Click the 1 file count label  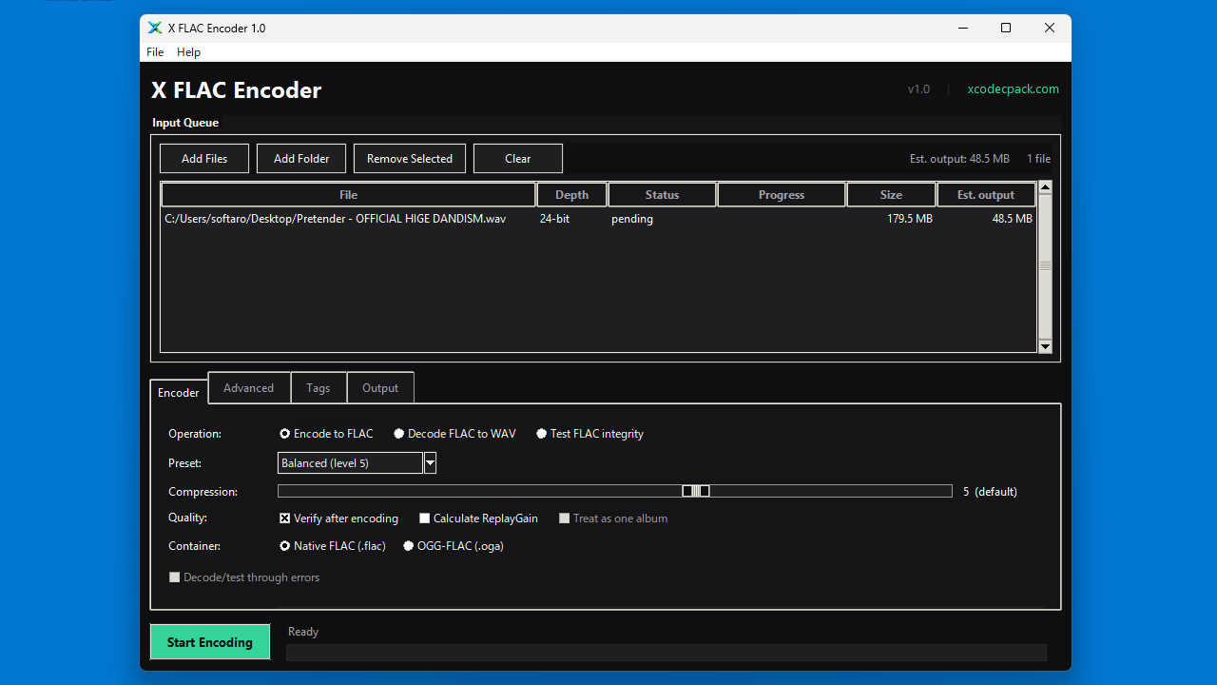pos(1038,159)
